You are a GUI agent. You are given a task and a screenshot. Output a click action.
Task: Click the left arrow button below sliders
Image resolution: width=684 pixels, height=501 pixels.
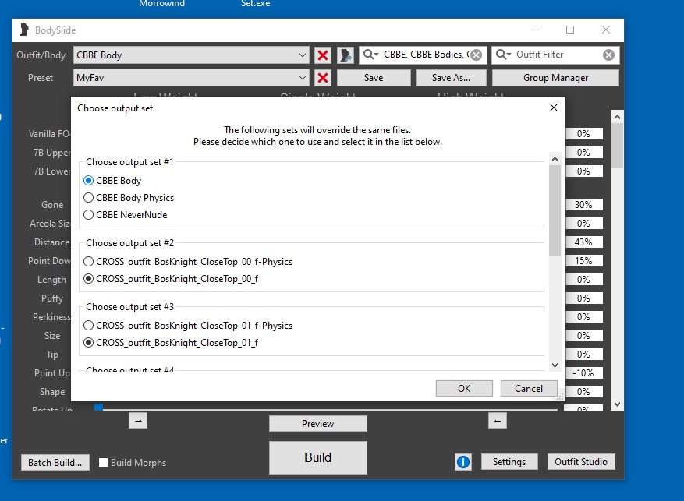pyautogui.click(x=498, y=421)
